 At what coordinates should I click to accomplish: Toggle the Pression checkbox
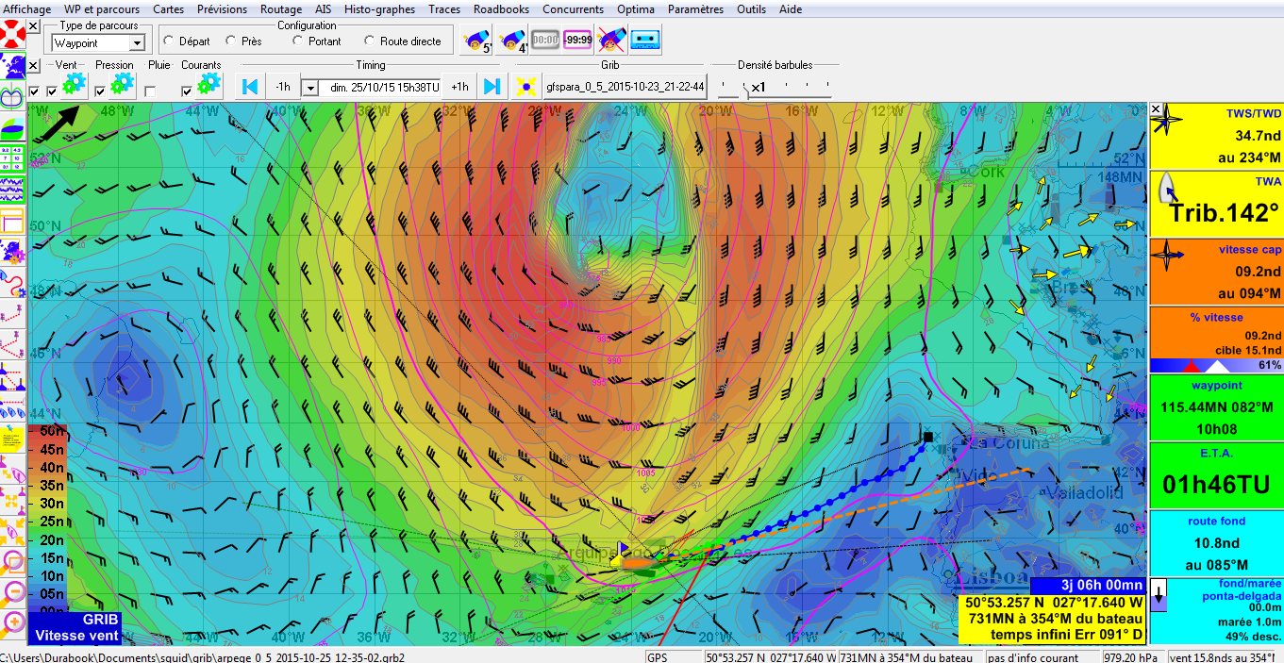click(100, 91)
